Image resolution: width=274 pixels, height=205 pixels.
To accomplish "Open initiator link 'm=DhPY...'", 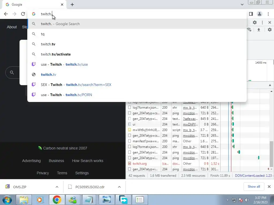I will click(x=190, y=124).
